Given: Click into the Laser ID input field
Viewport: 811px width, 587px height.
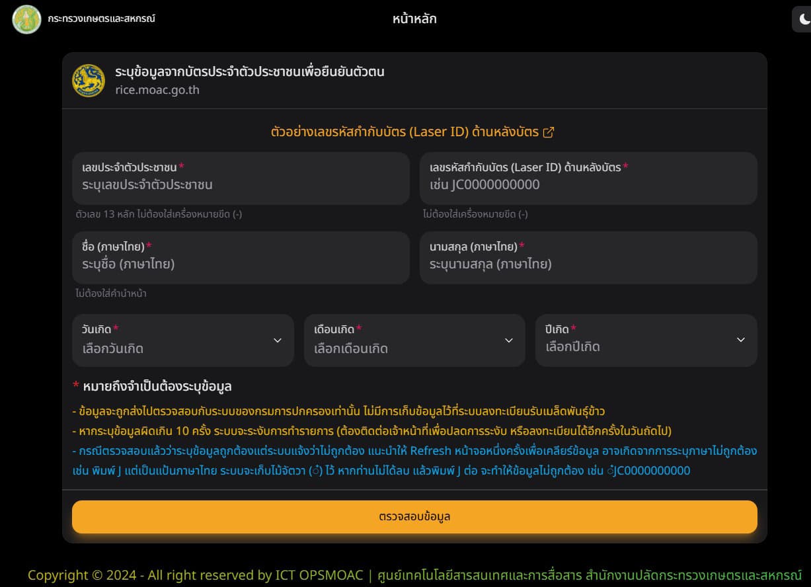Looking at the screenshot, I should click(x=588, y=184).
